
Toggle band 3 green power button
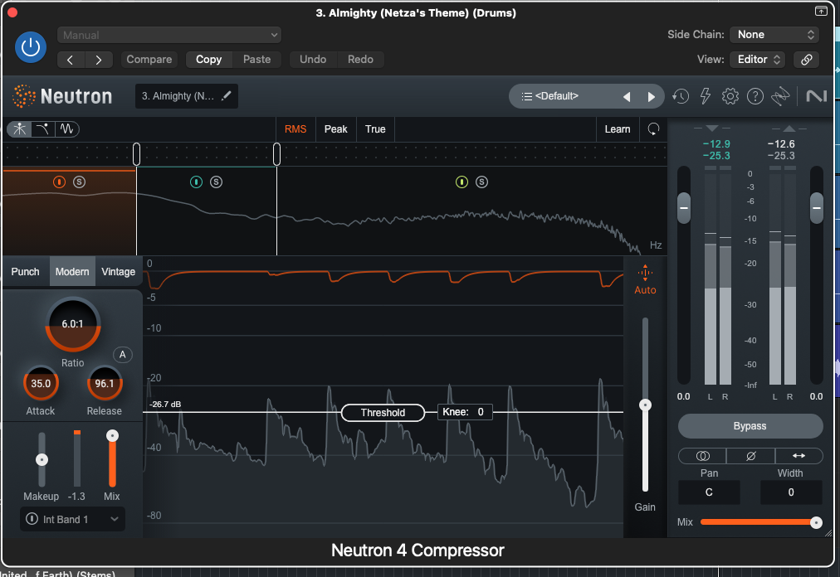[462, 182]
